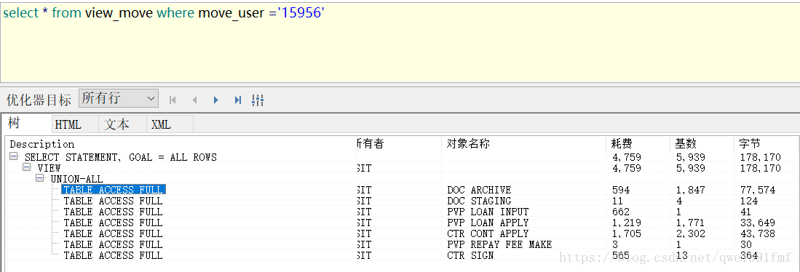Open plan preferences sliders icon
800x272 pixels.
click(258, 100)
